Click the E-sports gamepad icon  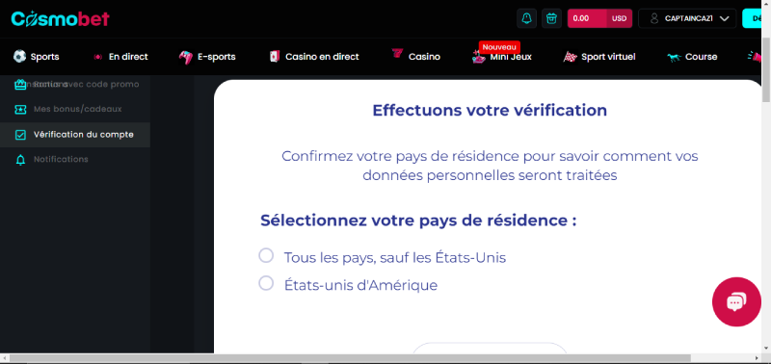click(x=185, y=57)
